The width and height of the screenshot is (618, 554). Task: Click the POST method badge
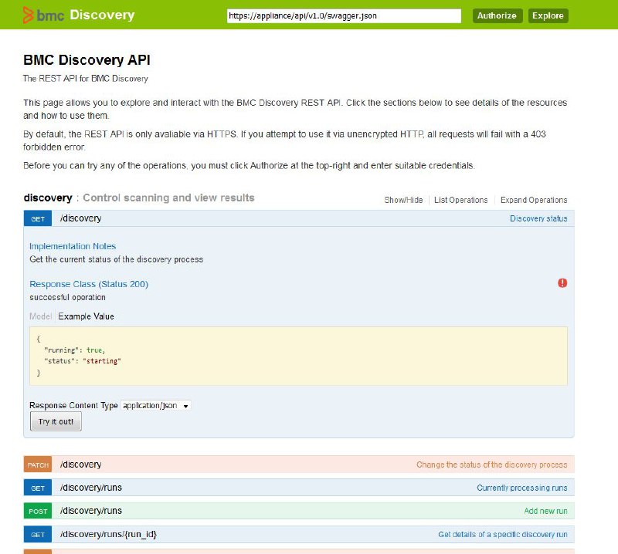[x=38, y=511]
